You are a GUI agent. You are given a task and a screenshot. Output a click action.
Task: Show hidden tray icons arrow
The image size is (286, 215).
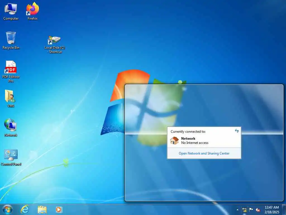237,210
